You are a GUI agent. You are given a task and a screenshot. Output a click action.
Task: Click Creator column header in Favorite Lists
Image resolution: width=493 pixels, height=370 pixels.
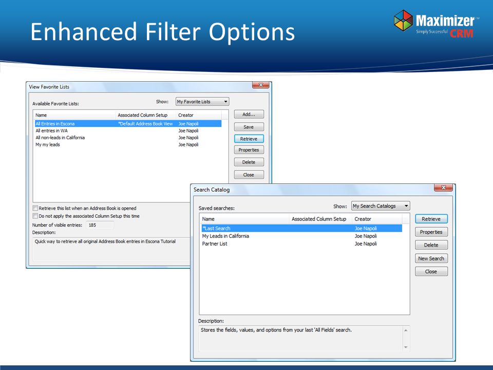click(199, 115)
